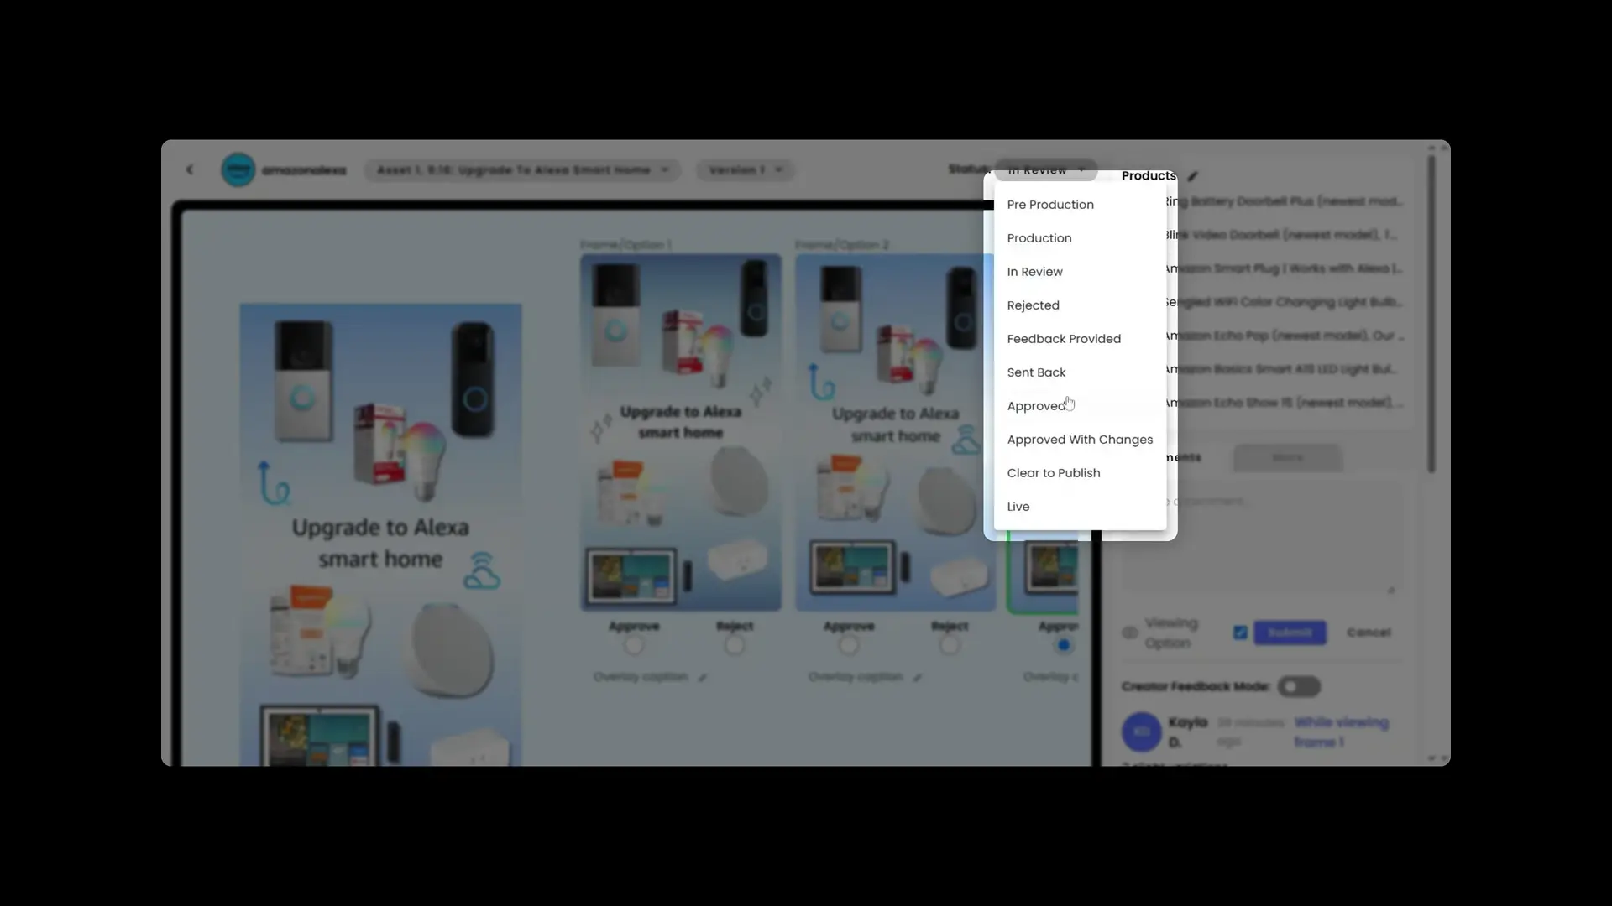Click the eye icon next to Viewing Option
This screenshot has width=1612, height=906.
pyautogui.click(x=1128, y=633)
